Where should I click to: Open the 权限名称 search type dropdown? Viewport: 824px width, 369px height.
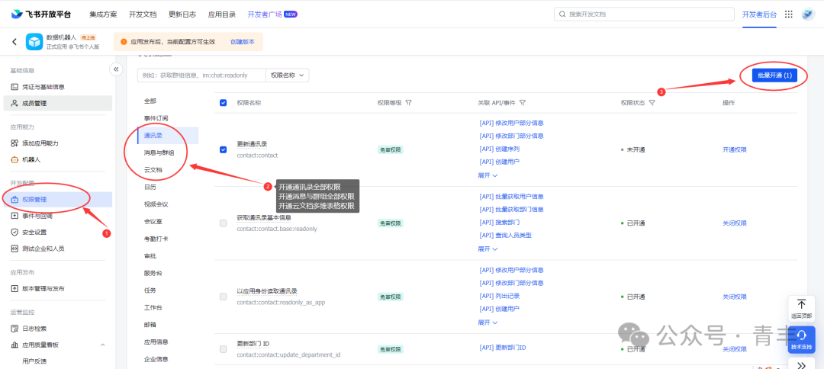tap(288, 75)
